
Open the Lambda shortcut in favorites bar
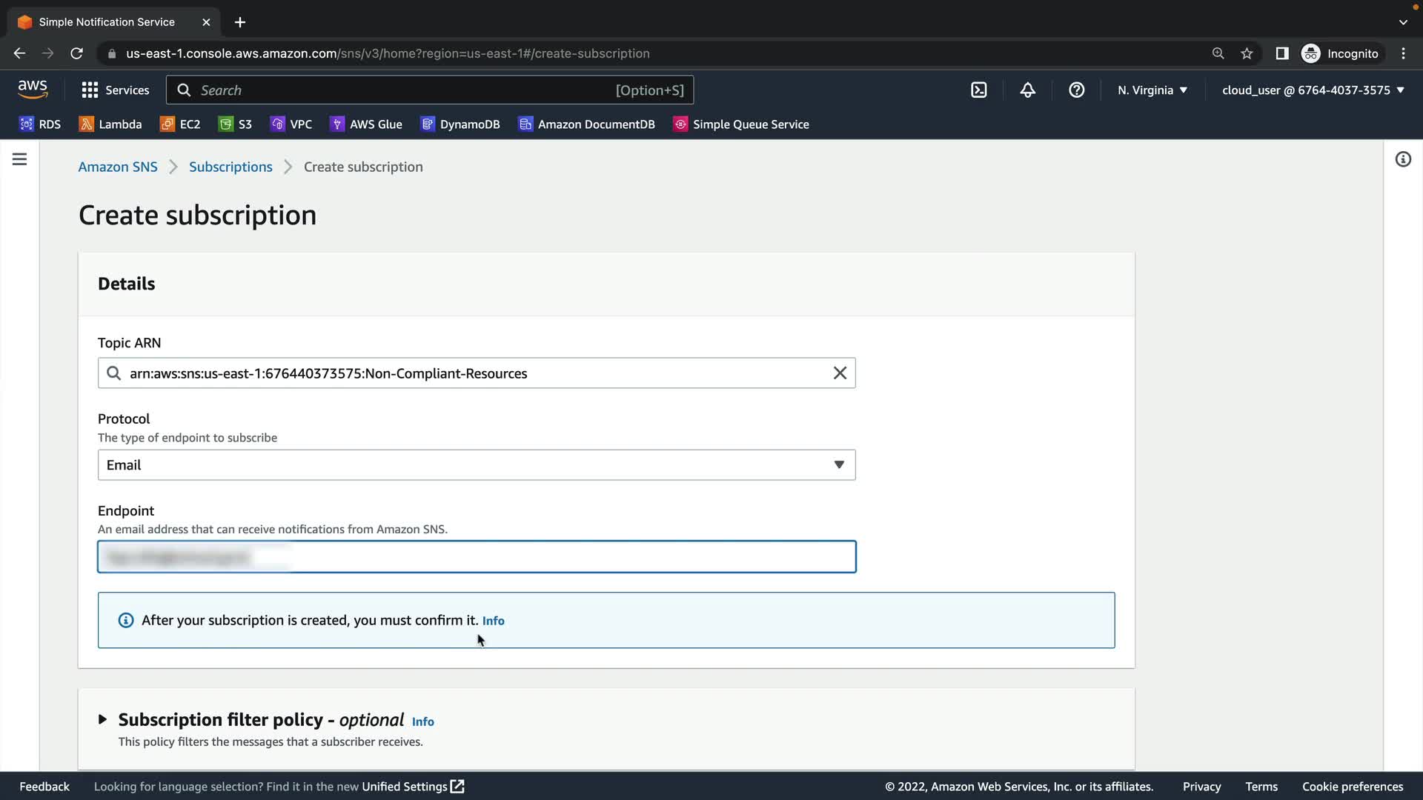coord(110,124)
